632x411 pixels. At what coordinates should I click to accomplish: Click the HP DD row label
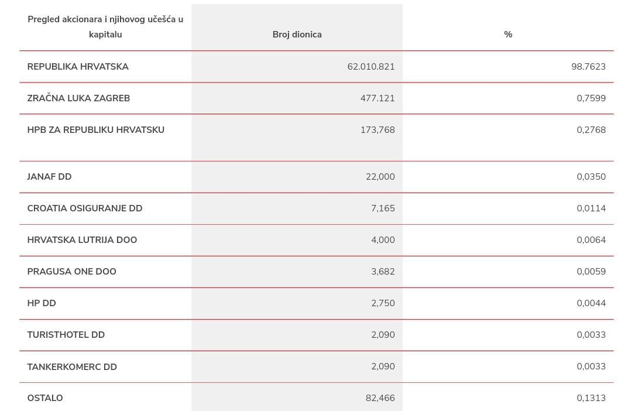42,303
